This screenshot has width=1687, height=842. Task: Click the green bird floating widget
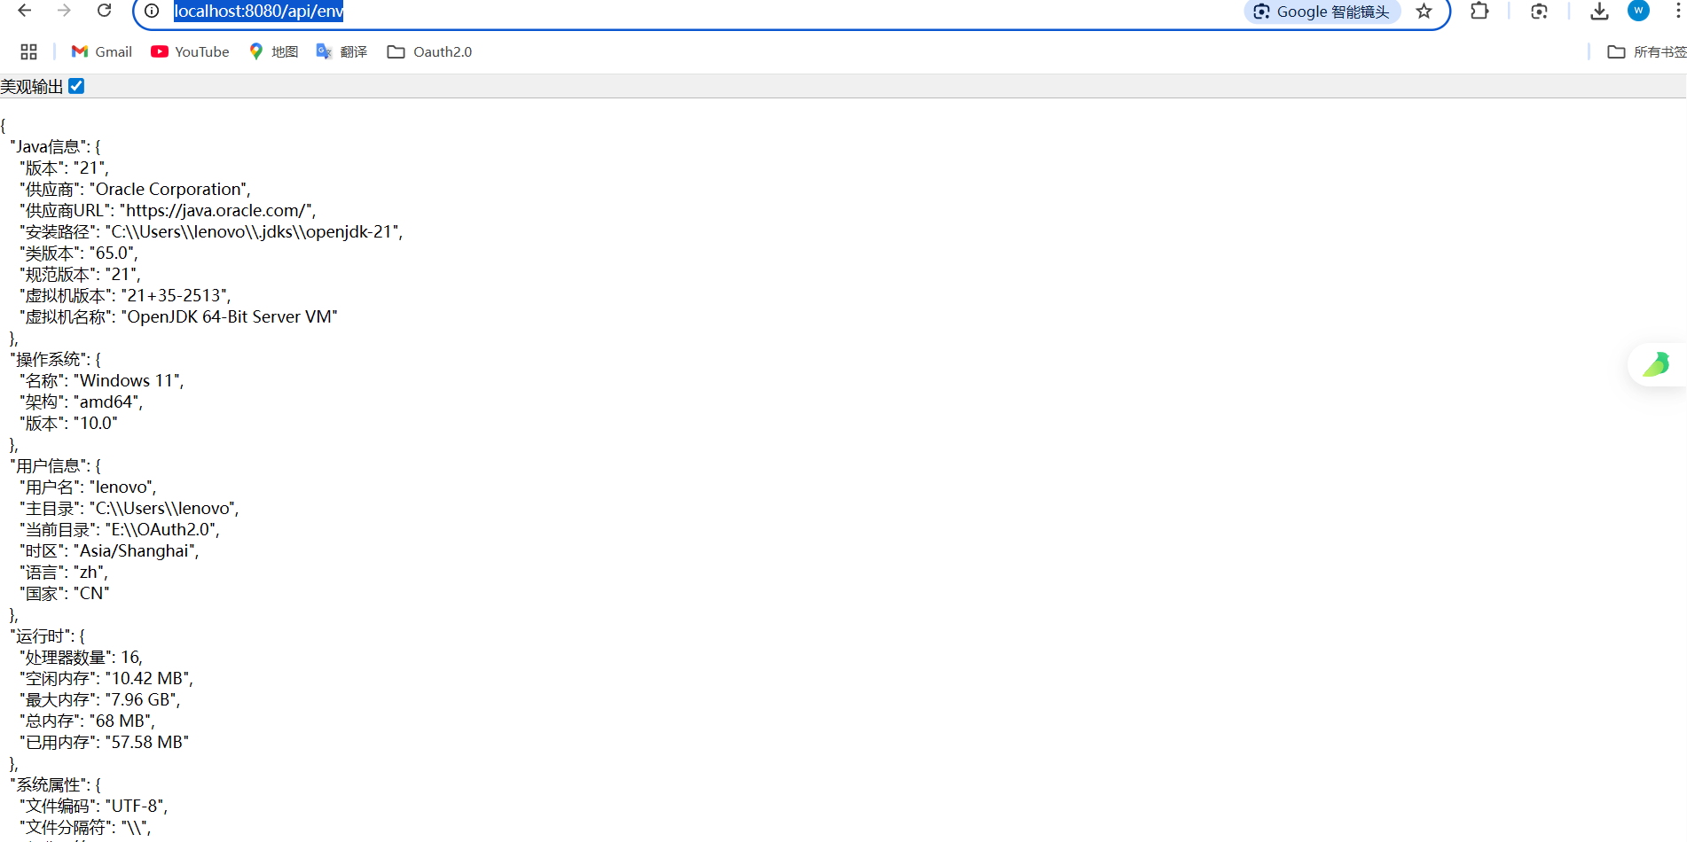(1656, 364)
